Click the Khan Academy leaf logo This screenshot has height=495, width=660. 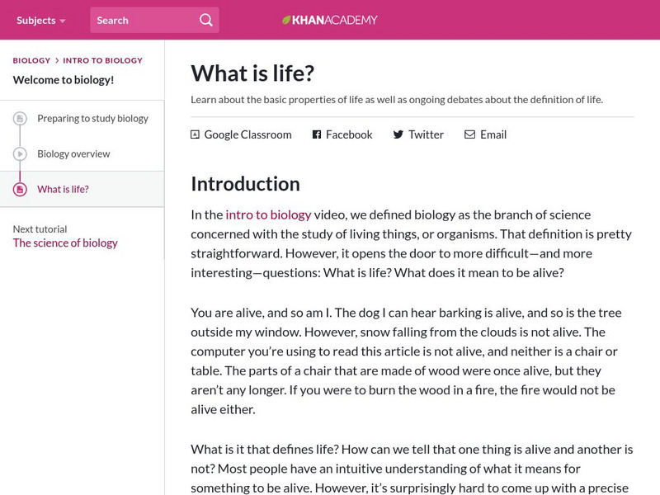(x=285, y=19)
